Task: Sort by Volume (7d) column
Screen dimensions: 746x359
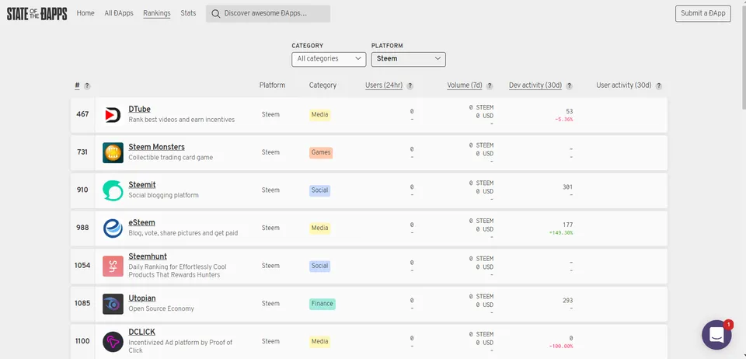Action: pyautogui.click(x=465, y=85)
